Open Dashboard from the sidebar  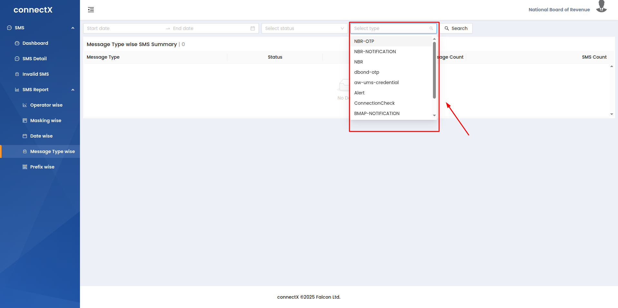pos(35,43)
